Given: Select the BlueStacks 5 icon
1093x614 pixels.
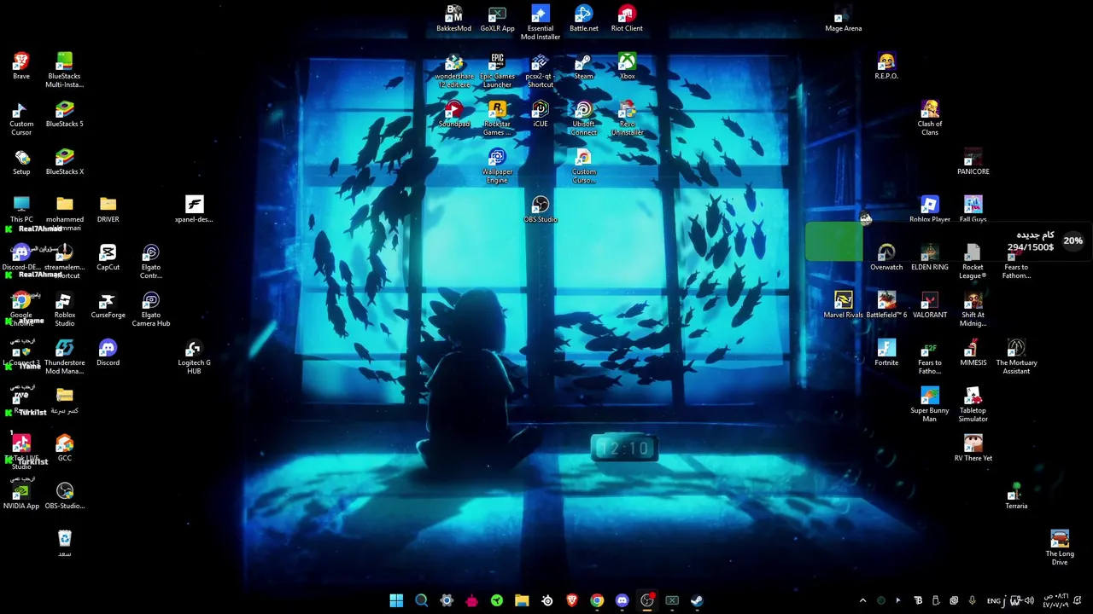Looking at the screenshot, I should pos(64,114).
